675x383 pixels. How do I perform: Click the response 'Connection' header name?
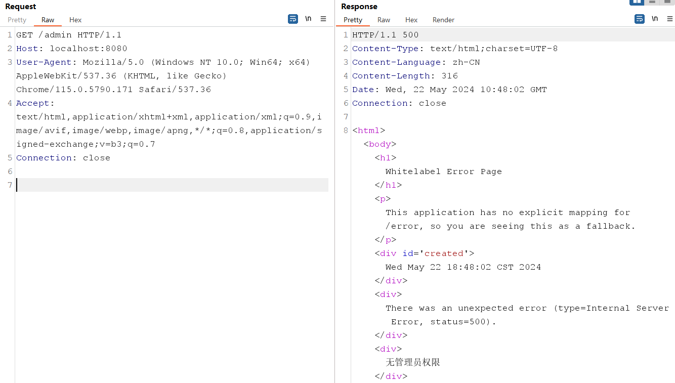pos(380,103)
